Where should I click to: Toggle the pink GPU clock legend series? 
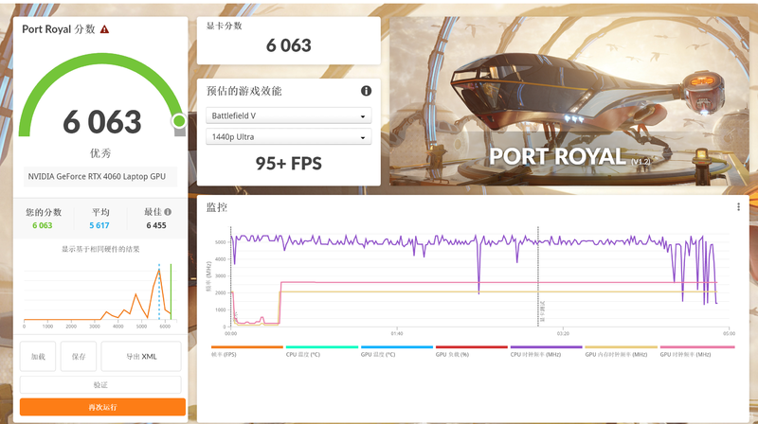[697, 351]
